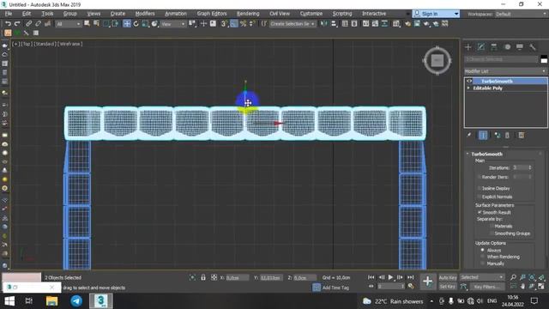This screenshot has height=309, width=549.
Task: Enable the Render Iters checkbox
Action: click(480, 177)
